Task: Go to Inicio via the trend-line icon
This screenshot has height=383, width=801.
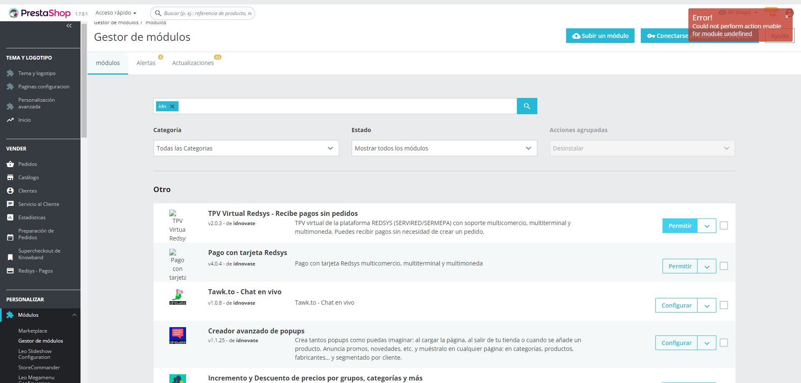Action: tap(10, 120)
